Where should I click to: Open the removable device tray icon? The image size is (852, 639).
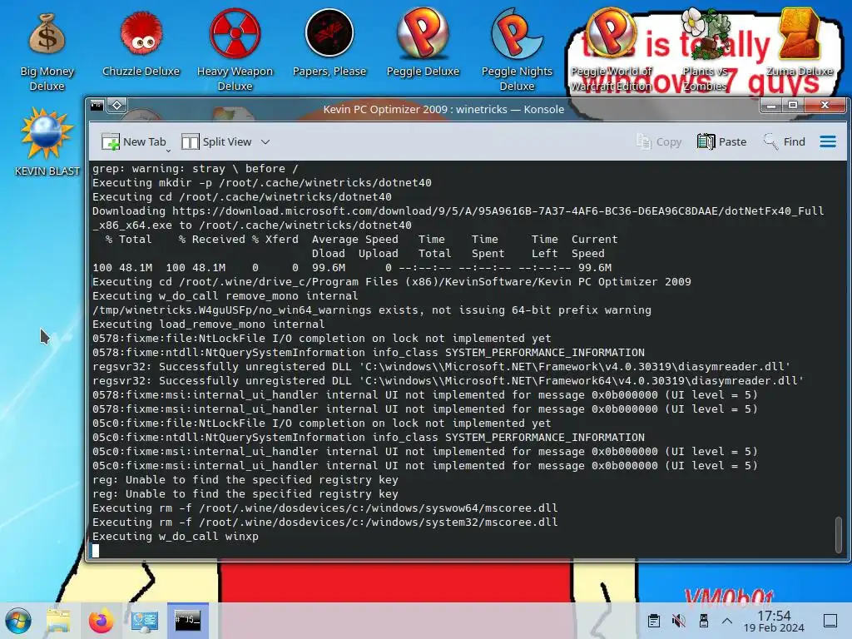703,621
